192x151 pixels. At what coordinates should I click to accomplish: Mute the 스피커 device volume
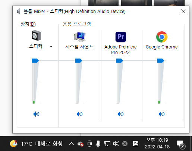click(x=36, y=114)
